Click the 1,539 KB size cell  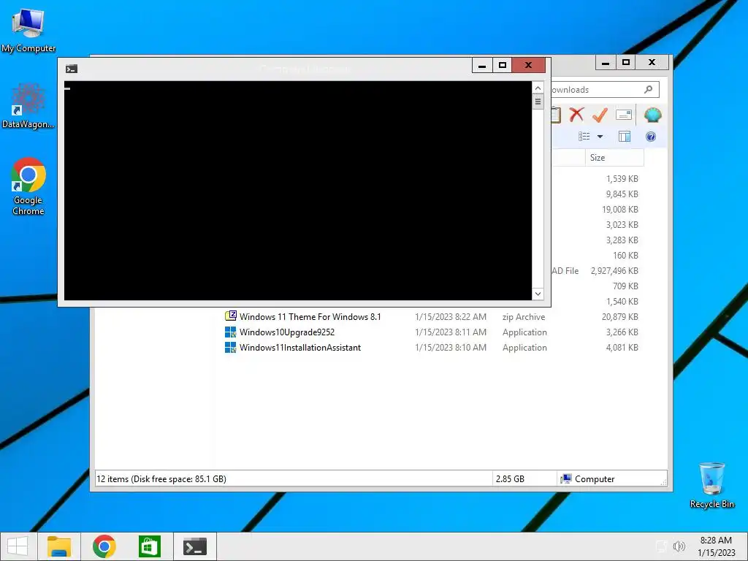pyautogui.click(x=622, y=178)
